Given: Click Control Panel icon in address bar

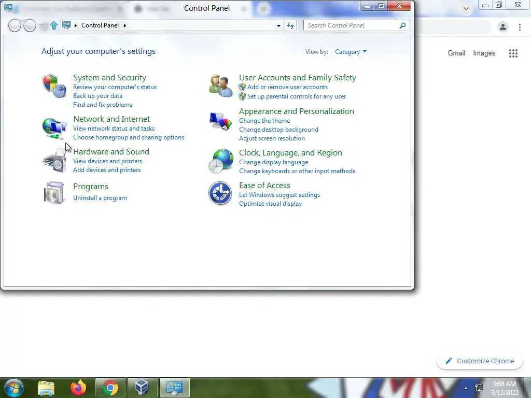Looking at the screenshot, I should [x=66, y=25].
